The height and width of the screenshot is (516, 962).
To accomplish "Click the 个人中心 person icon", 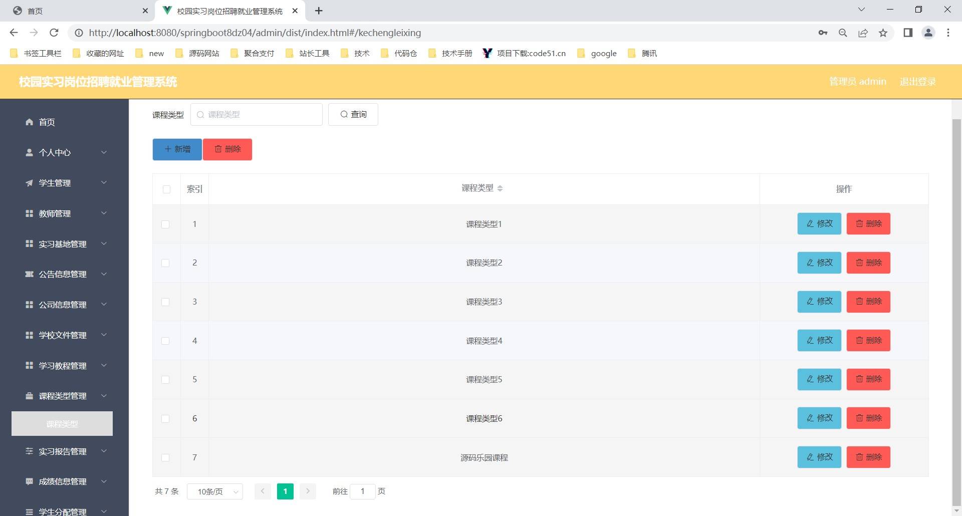I will point(29,152).
